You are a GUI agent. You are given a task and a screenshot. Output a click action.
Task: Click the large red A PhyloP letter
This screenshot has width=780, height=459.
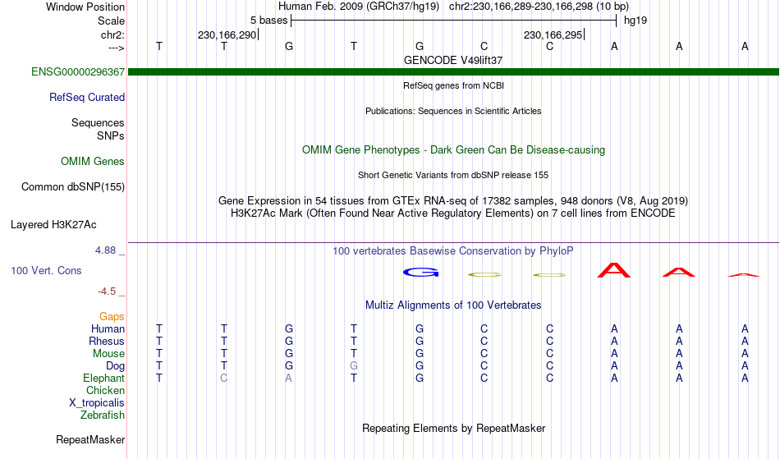[614, 270]
